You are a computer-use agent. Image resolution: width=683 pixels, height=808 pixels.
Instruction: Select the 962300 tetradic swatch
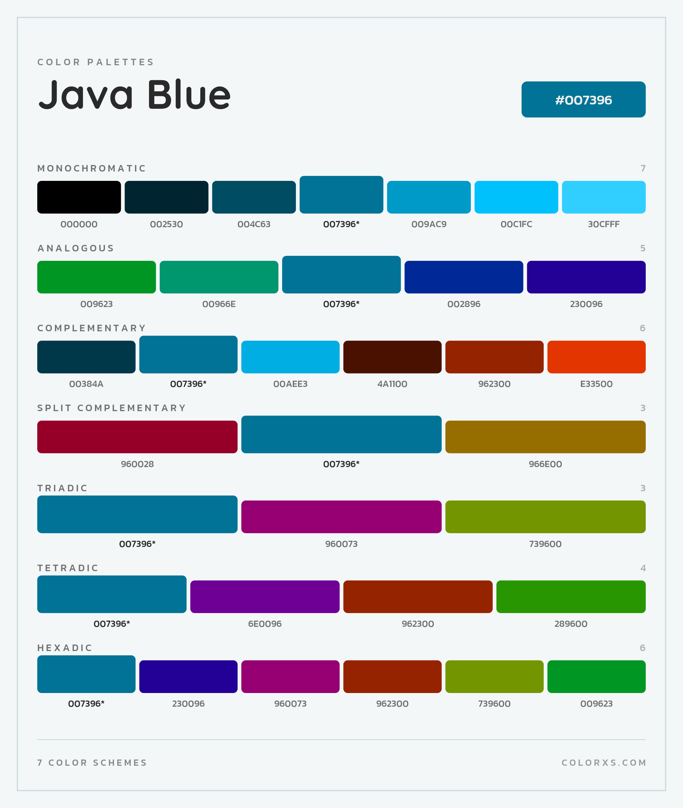[x=418, y=597]
